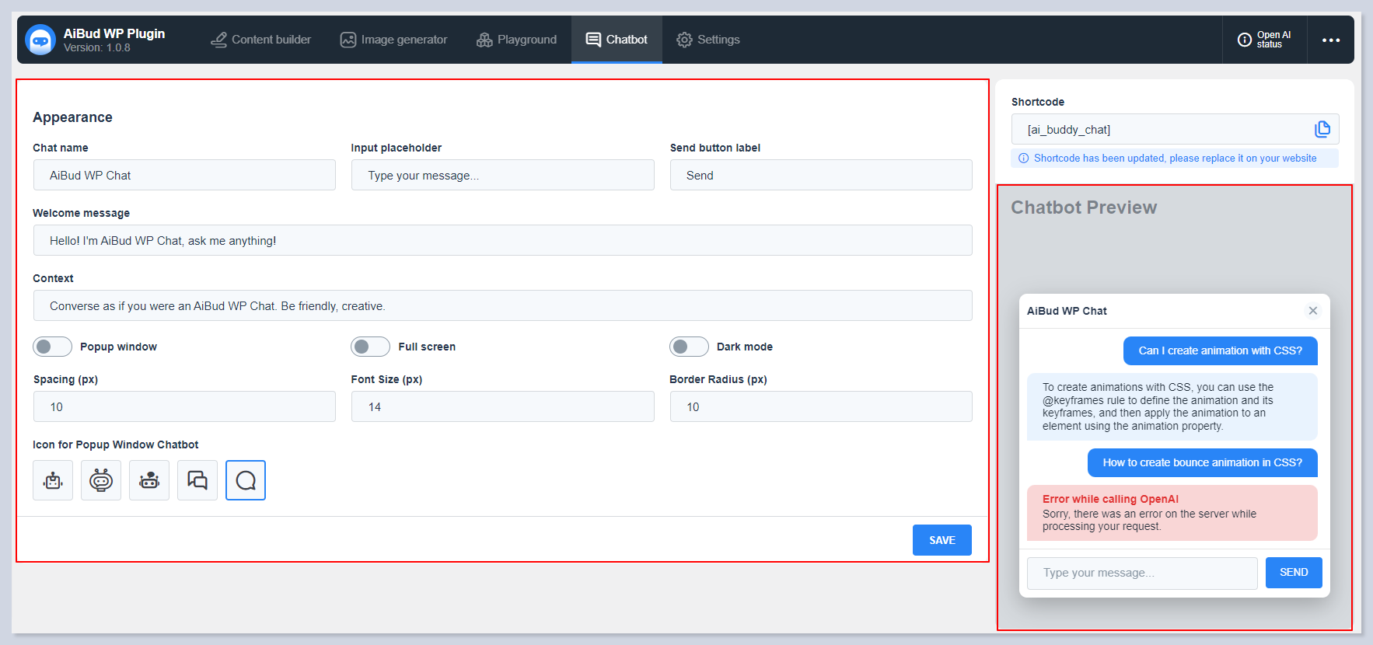Click the Send button label field

pos(821,175)
